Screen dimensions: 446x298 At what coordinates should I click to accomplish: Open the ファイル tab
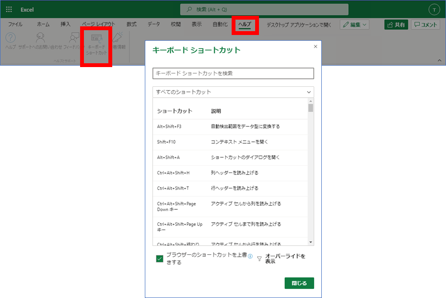[15, 24]
